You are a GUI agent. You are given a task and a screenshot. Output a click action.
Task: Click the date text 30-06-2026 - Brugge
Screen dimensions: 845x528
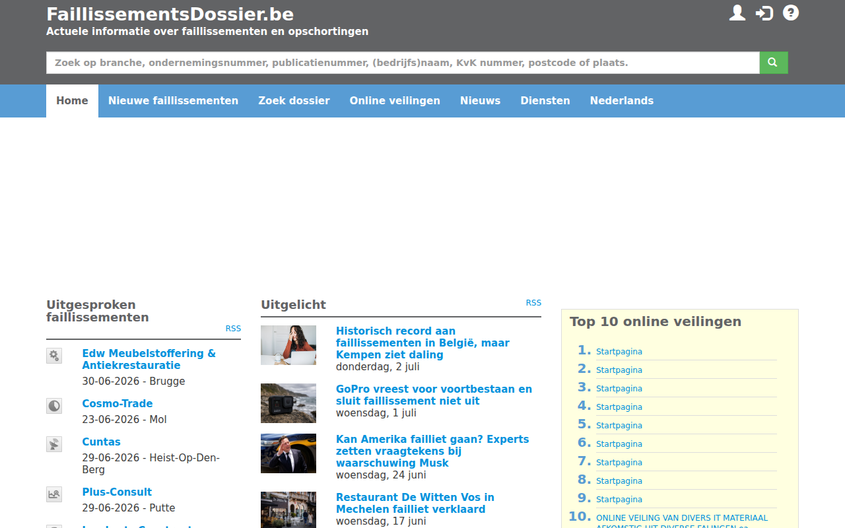pos(133,381)
